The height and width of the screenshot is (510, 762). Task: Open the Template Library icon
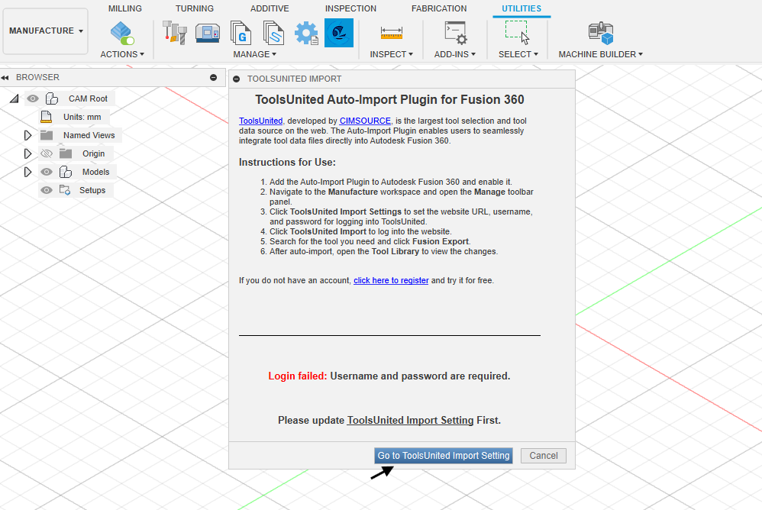coord(273,33)
